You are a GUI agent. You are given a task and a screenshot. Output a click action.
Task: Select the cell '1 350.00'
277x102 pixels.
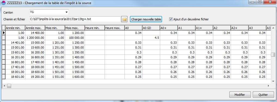tap(75, 52)
